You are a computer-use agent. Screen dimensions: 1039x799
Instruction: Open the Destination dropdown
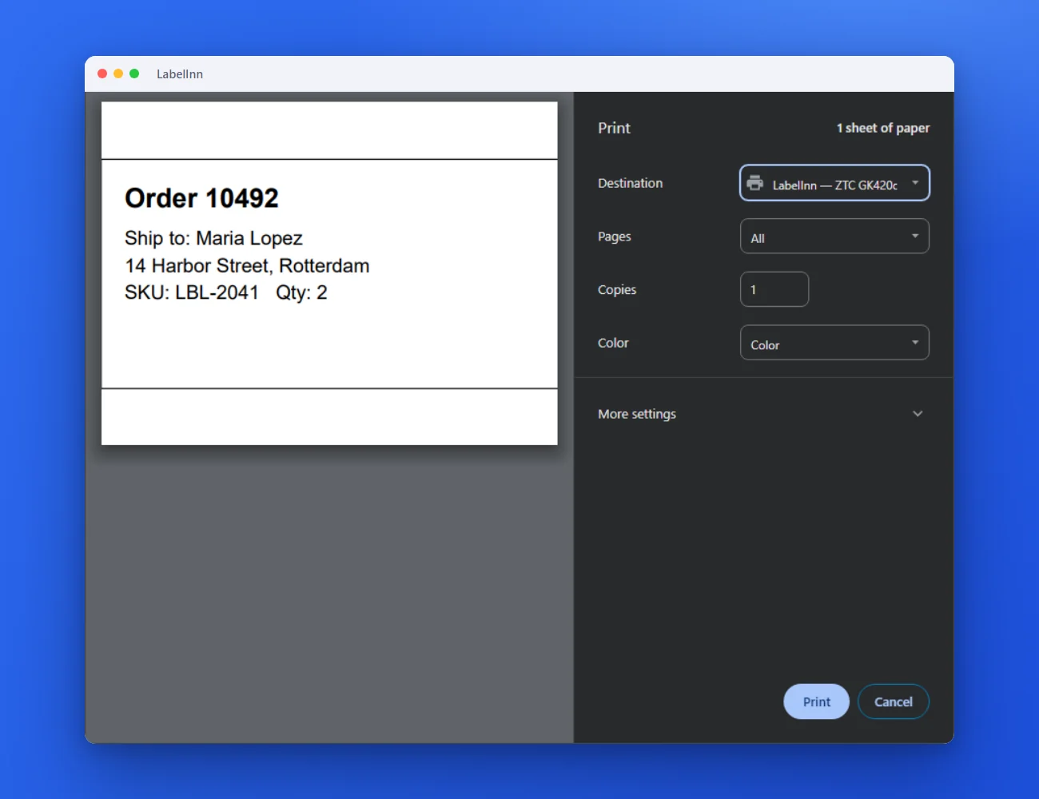[834, 183]
